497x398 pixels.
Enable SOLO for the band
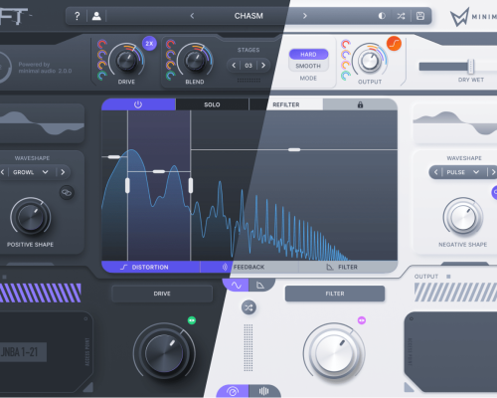click(212, 104)
